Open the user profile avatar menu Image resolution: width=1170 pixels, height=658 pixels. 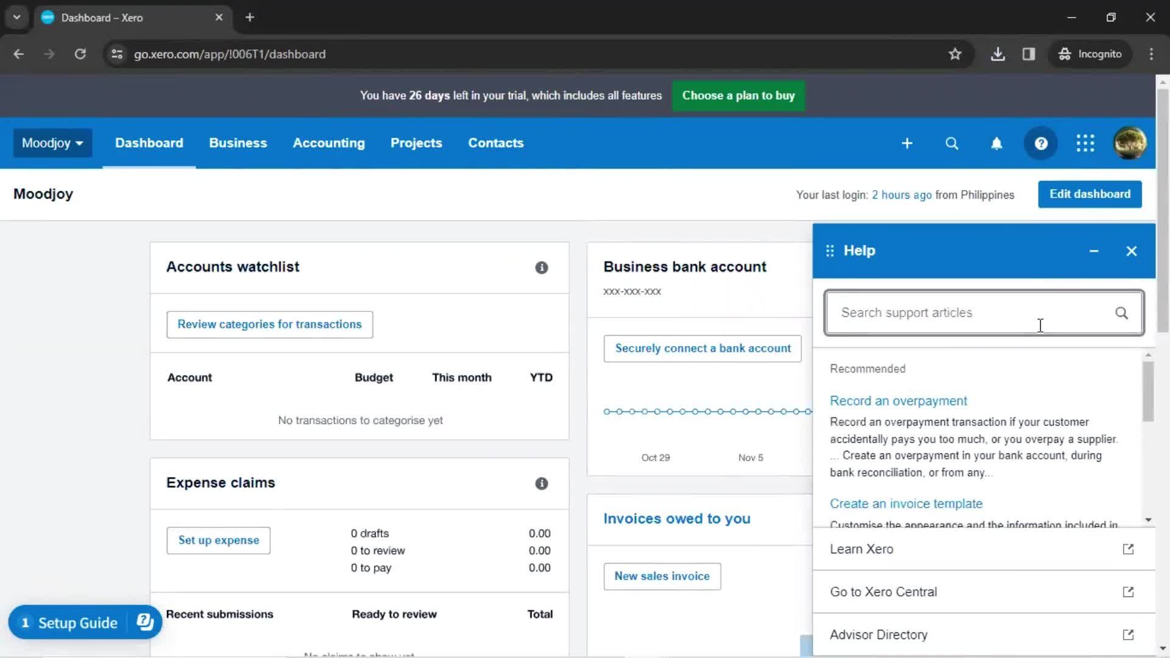pyautogui.click(x=1130, y=143)
